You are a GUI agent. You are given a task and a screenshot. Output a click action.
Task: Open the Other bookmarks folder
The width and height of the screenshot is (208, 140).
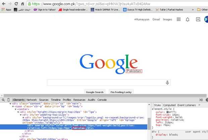[202, 10]
